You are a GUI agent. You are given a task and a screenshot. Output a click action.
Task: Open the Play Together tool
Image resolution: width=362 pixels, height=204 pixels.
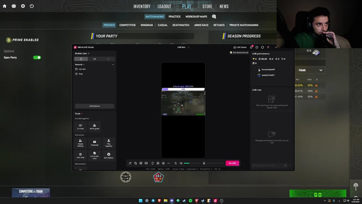click(109, 143)
